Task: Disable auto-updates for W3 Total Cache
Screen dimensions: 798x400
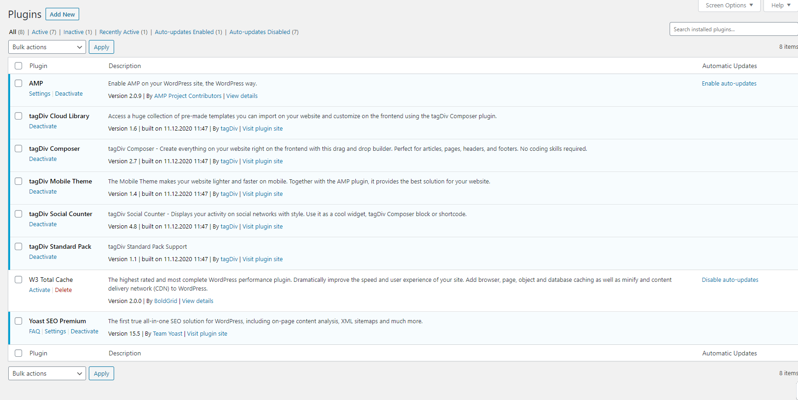Action: click(x=730, y=280)
